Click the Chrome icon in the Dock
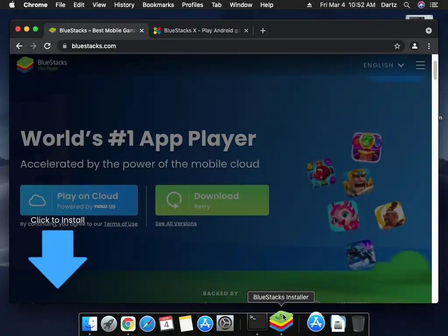Screen dimensions: 448x336 pos(128,323)
